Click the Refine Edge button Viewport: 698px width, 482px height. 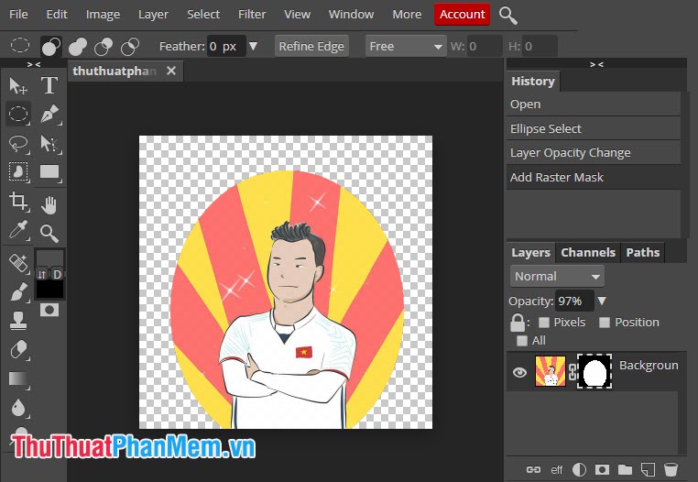click(x=311, y=47)
